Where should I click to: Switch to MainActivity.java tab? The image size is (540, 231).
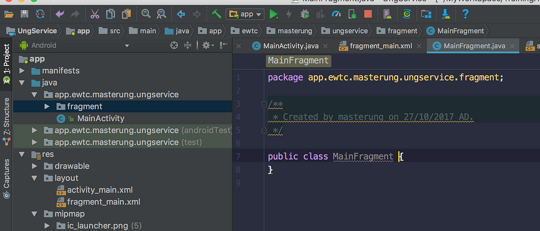pyautogui.click(x=291, y=46)
